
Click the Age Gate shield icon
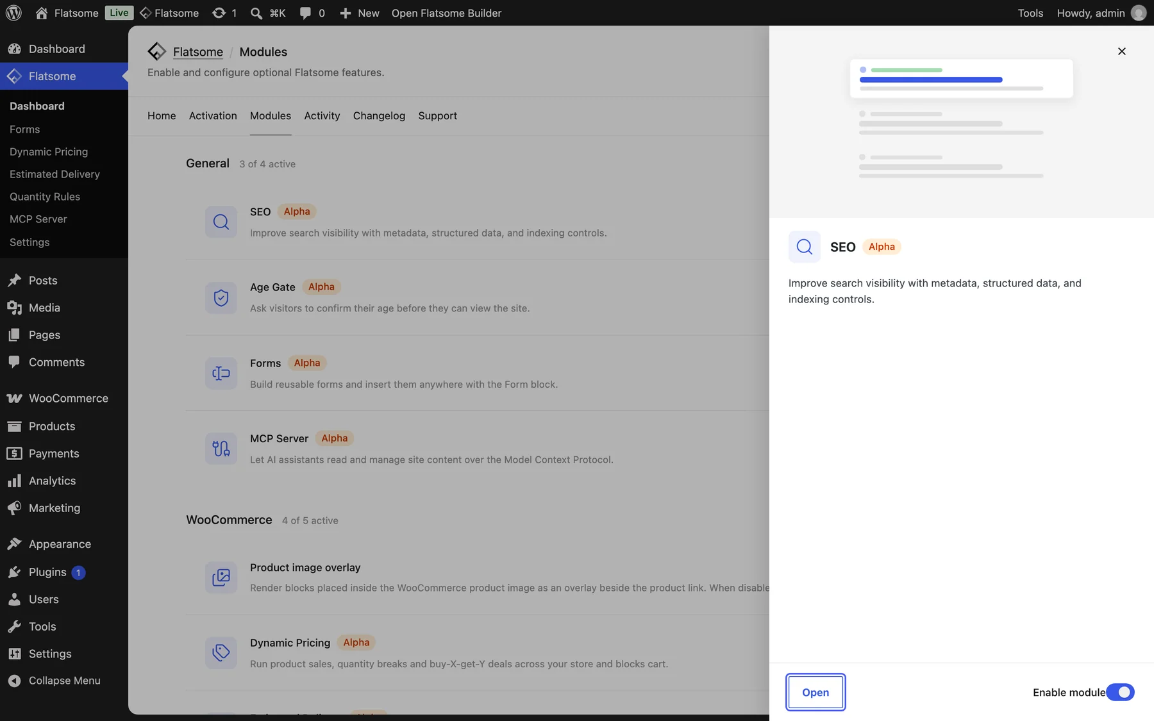coord(221,297)
